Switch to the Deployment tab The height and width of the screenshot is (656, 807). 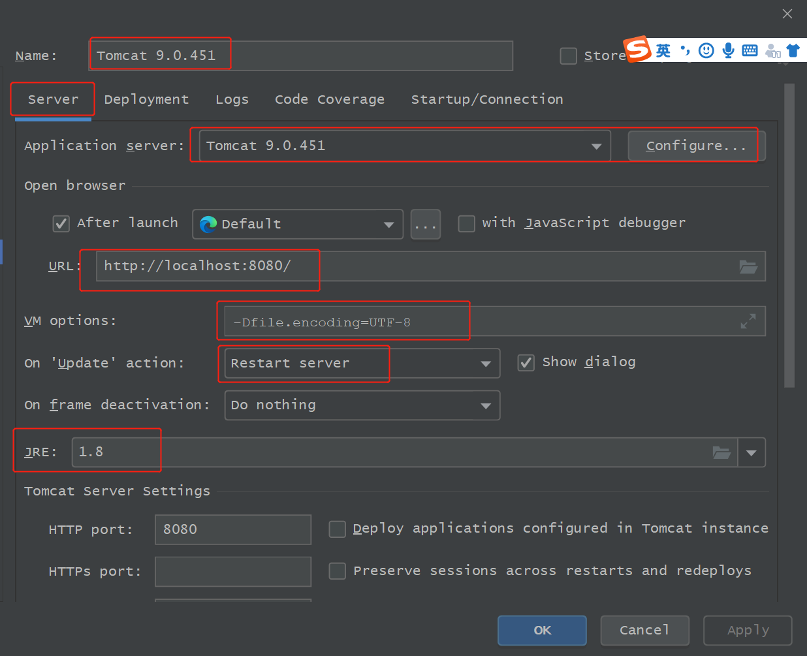tap(146, 99)
